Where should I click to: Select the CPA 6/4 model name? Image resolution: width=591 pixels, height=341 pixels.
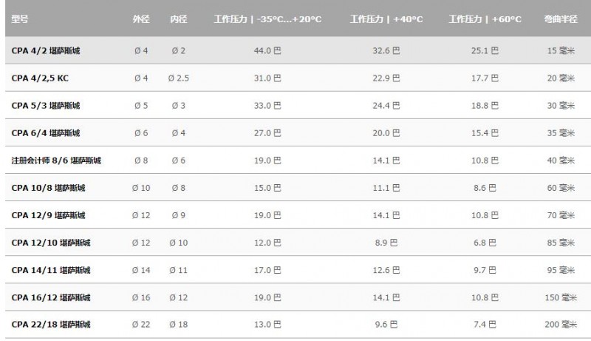(46, 133)
